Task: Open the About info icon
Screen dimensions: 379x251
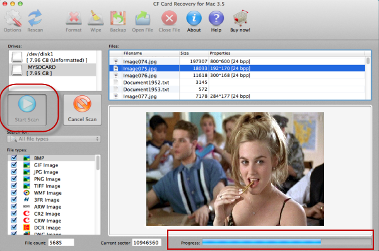Action: (194, 18)
